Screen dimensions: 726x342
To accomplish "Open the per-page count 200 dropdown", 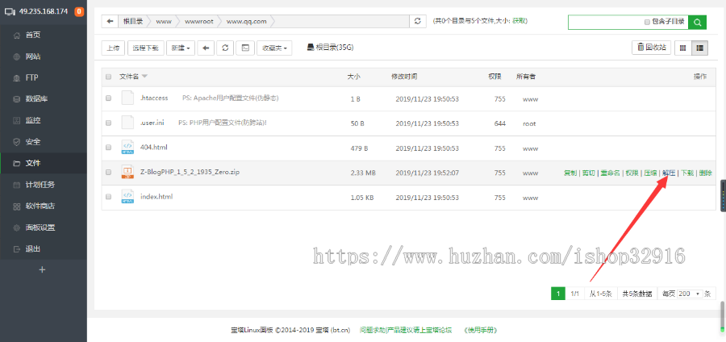I will click(690, 294).
